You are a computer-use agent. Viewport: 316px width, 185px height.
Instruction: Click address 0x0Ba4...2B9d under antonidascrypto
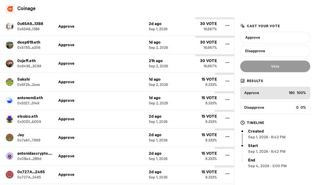[29, 159]
